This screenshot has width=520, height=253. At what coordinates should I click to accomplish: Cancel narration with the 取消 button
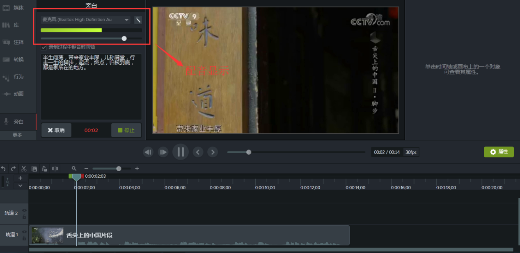pos(56,130)
